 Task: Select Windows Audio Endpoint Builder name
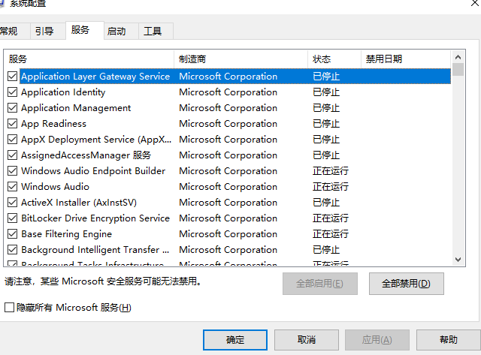click(x=93, y=171)
